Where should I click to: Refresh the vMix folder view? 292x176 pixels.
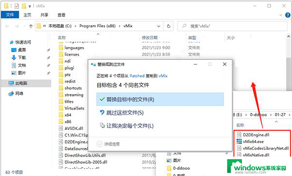click(x=168, y=26)
